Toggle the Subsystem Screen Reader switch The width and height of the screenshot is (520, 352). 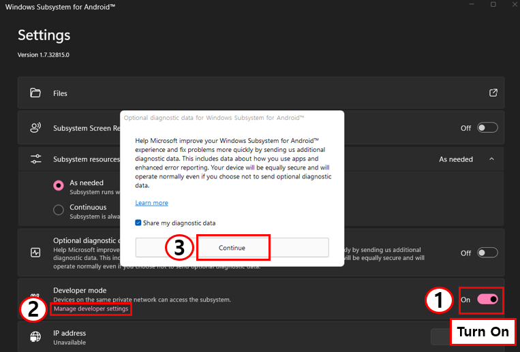click(x=487, y=128)
